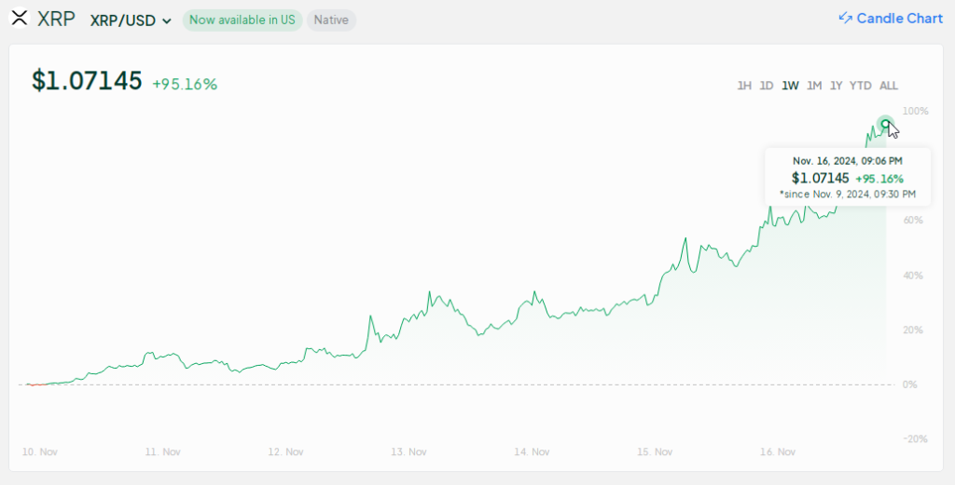This screenshot has height=485, width=955.
Task: Click the Native badge
Action: [x=331, y=20]
